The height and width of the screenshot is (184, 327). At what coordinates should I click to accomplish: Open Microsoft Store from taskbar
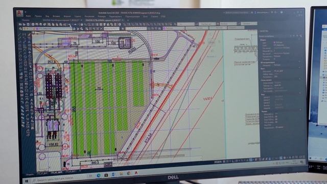point(106,175)
